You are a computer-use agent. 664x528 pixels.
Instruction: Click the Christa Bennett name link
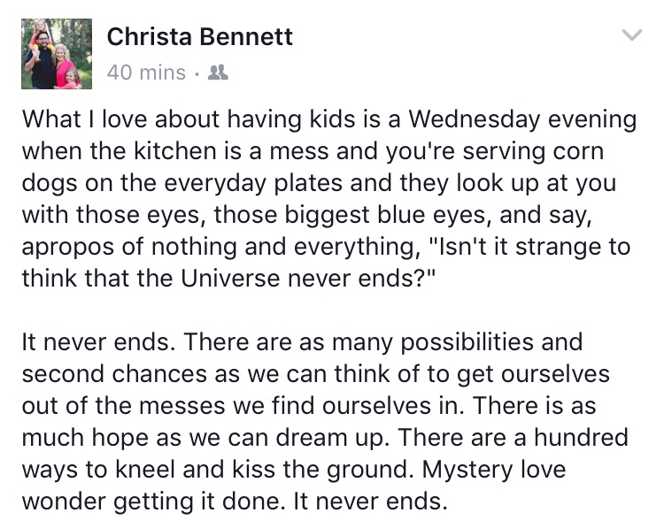pos(199,37)
